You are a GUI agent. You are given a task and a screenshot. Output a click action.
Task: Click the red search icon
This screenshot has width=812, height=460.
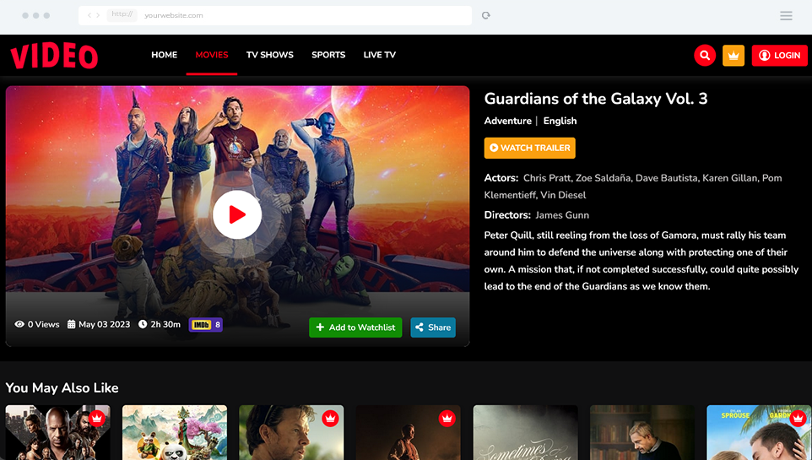click(705, 56)
